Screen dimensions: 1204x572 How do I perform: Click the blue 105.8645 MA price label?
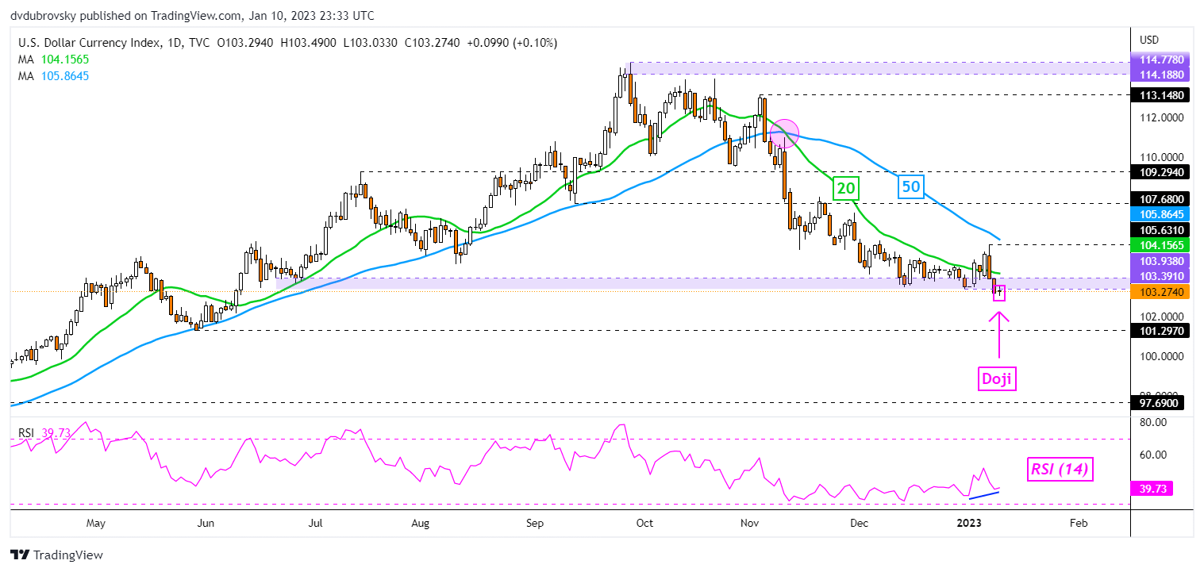coord(1161,215)
